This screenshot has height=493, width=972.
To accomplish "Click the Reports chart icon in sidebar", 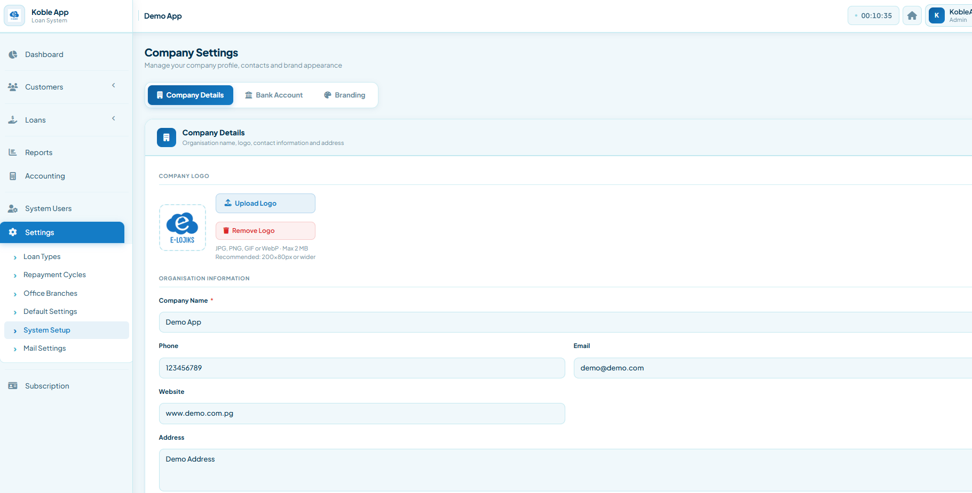I will (13, 152).
